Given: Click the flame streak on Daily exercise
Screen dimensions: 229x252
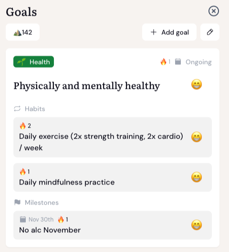Looking at the screenshot, I should pyautogui.click(x=22, y=126).
